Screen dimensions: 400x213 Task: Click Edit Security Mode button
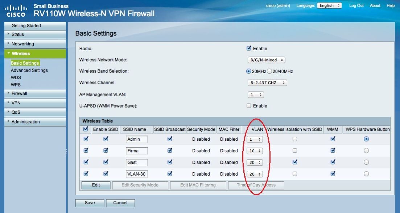(x=140, y=185)
